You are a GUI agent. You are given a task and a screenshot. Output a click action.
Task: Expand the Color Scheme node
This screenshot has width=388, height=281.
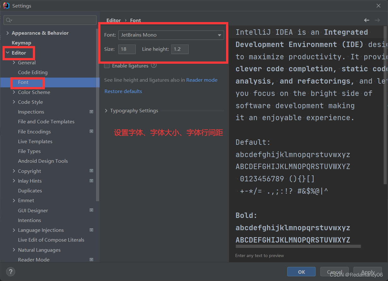click(14, 92)
